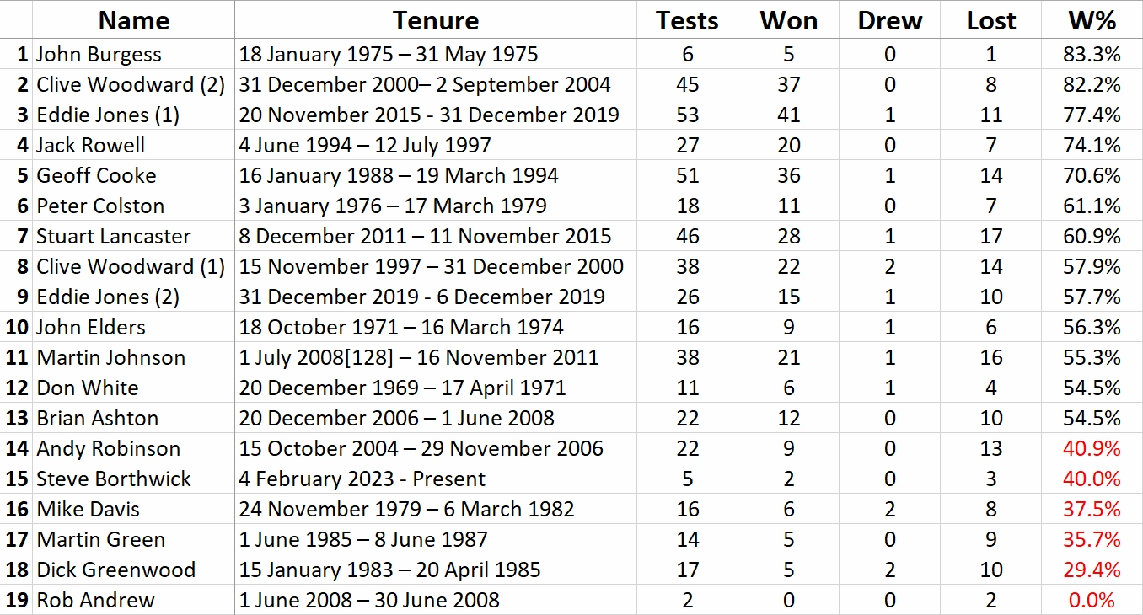Click the Name column header
The height and width of the screenshot is (615, 1143).
[133, 20]
